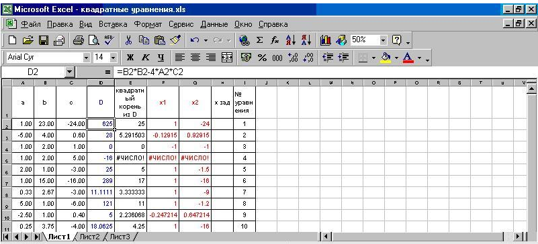The height and width of the screenshot is (244, 538).
Task: Expand the font size 14 dropdown
Action: tap(114, 58)
